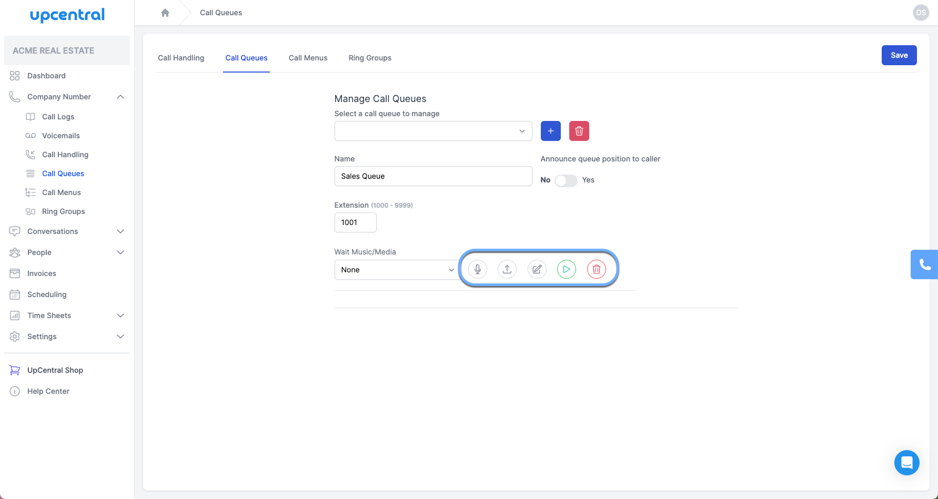Add a new call queue with the plus icon
Viewport: 938px width, 499px height.
[x=550, y=131]
